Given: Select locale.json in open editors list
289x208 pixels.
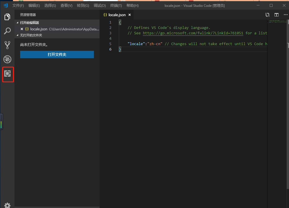Looking at the screenshot, I should pyautogui.click(x=57, y=29).
